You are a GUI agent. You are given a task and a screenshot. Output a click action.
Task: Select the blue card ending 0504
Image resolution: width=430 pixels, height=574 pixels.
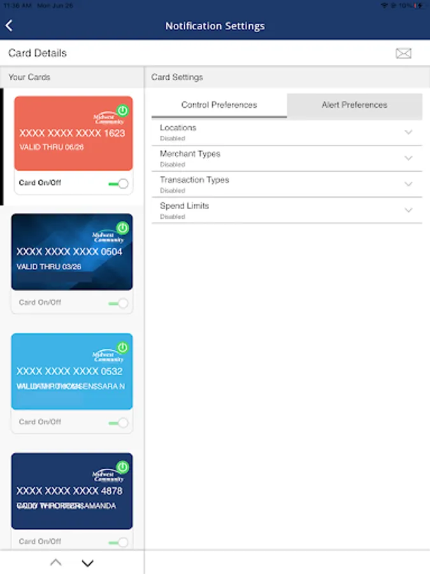(72, 252)
